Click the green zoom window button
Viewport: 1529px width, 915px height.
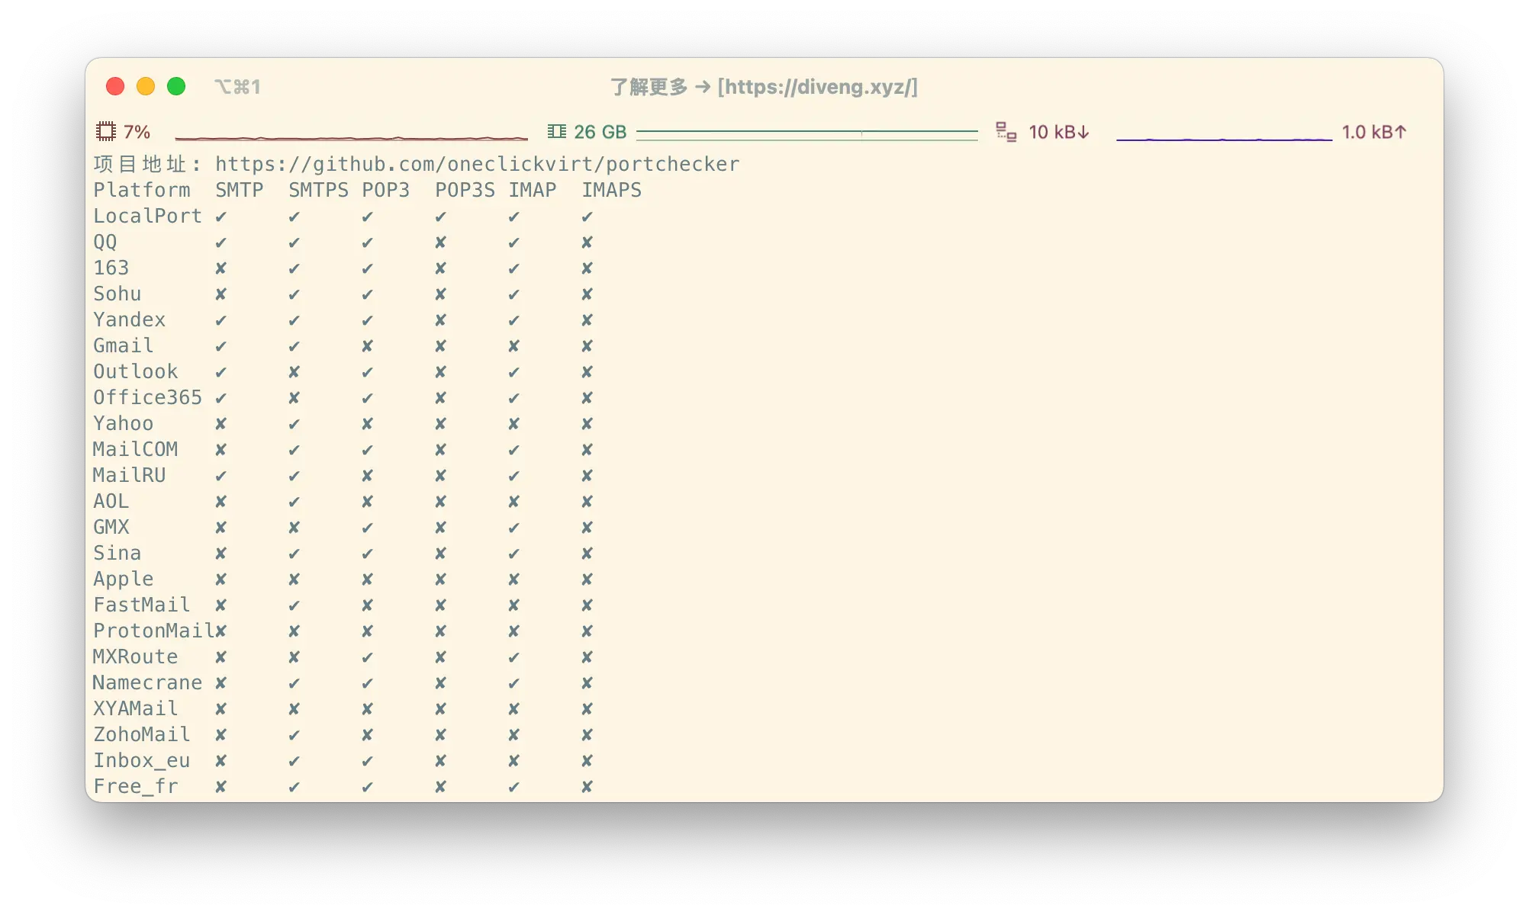176,86
